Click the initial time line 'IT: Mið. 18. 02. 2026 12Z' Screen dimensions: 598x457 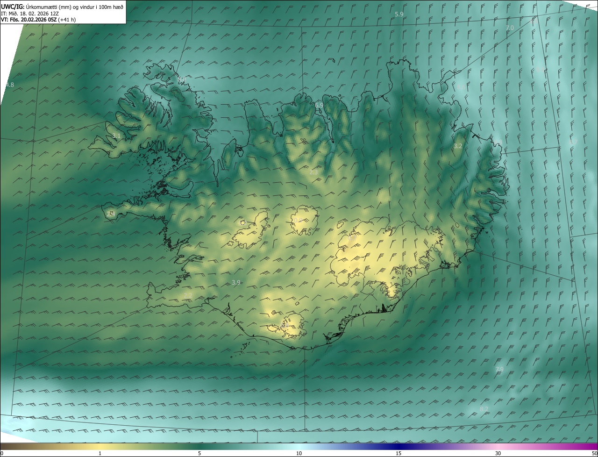point(29,14)
